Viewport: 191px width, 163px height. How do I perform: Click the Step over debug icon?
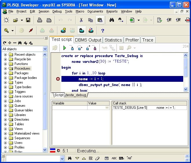[x=79, y=48]
